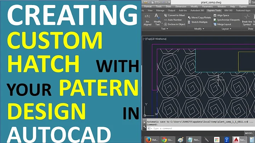Open the [2D Wireframe] visual style menu
The height and width of the screenshot is (143, 255).
(159, 39)
